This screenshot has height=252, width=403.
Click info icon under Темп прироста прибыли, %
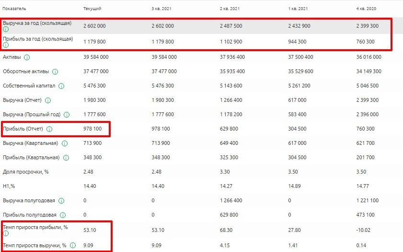(6, 234)
